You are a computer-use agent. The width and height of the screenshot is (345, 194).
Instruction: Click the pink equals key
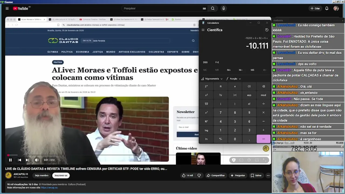click(264, 139)
